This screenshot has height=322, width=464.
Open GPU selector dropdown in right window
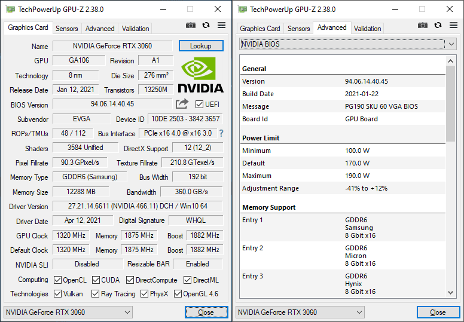click(300, 312)
